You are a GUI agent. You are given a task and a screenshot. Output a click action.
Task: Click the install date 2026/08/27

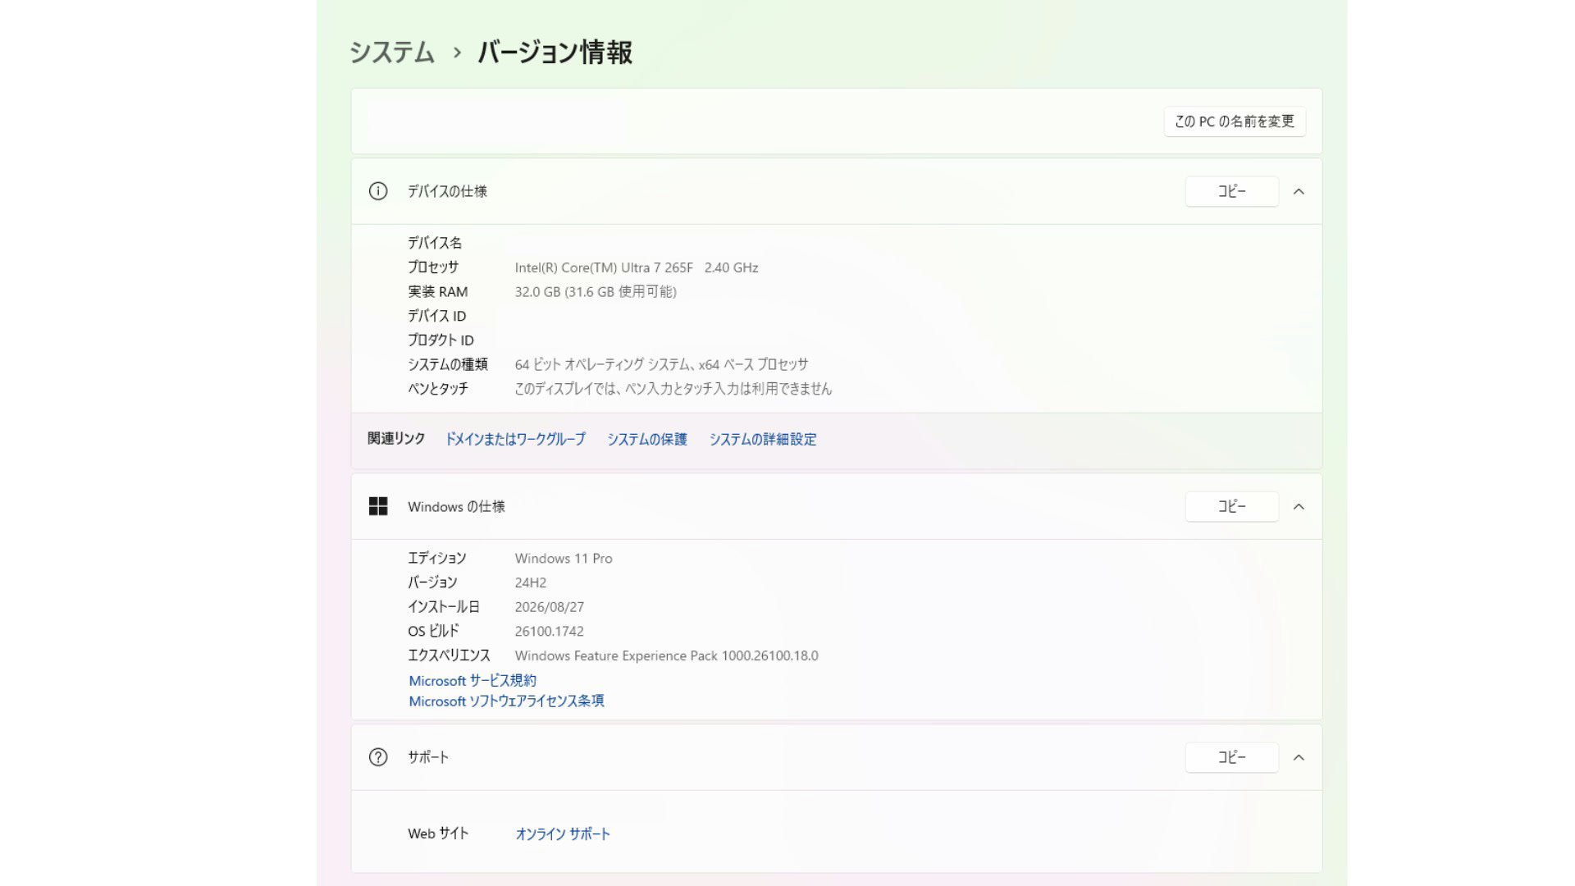click(550, 607)
